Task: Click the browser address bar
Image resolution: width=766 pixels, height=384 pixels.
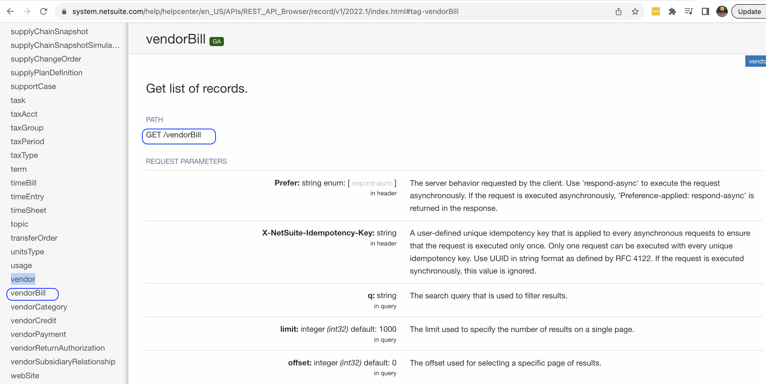Action: (268, 11)
